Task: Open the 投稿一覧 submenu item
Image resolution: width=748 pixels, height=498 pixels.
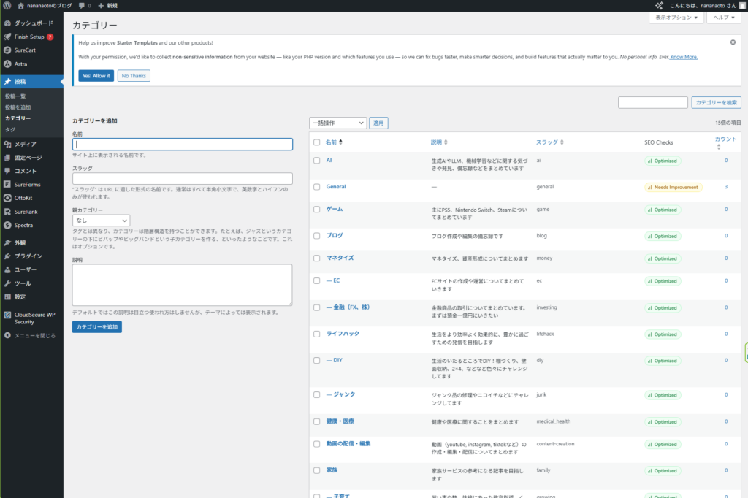Action: pos(15,96)
